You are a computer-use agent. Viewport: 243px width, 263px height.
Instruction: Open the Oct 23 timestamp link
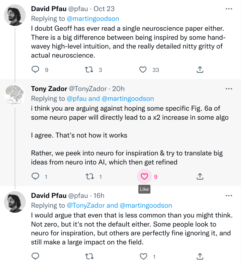point(104,9)
